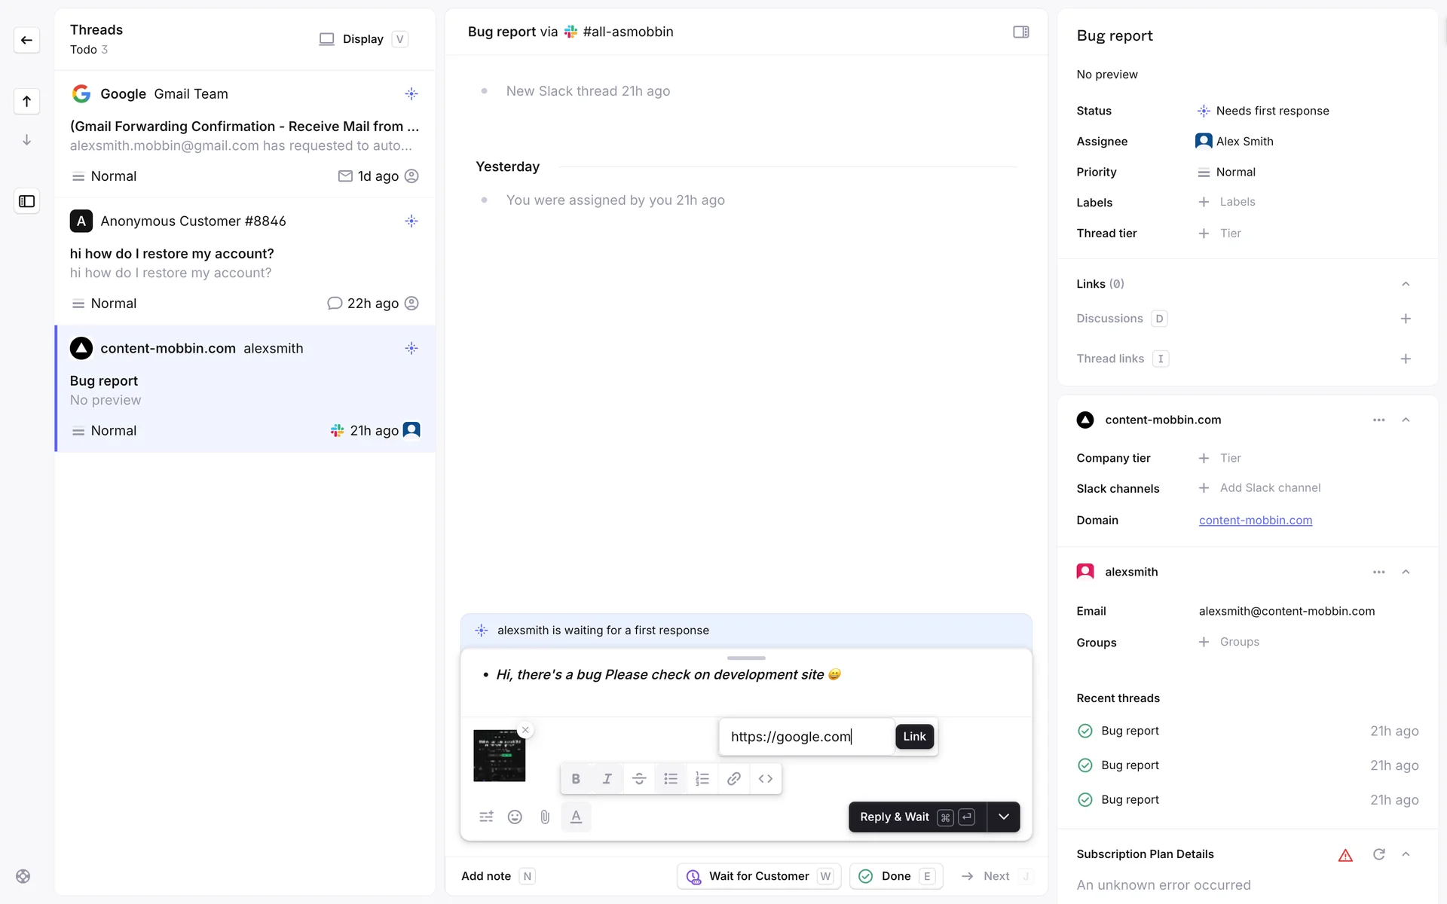Refresh Subscription Plan Details

tap(1378, 854)
